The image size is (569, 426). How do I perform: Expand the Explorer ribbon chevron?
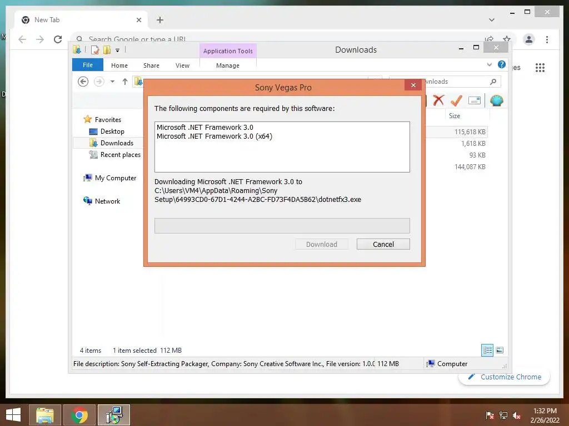click(490, 64)
